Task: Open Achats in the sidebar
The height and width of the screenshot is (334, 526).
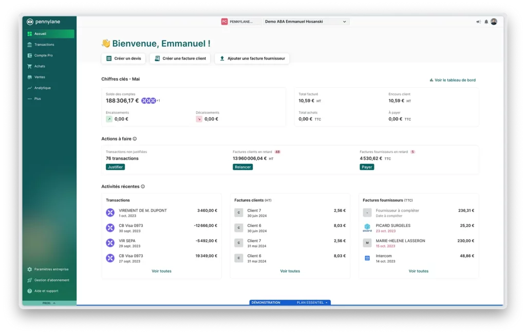Action: [x=49, y=66]
